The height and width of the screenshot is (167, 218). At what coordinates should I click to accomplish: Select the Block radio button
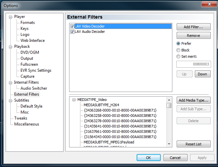click(179, 50)
